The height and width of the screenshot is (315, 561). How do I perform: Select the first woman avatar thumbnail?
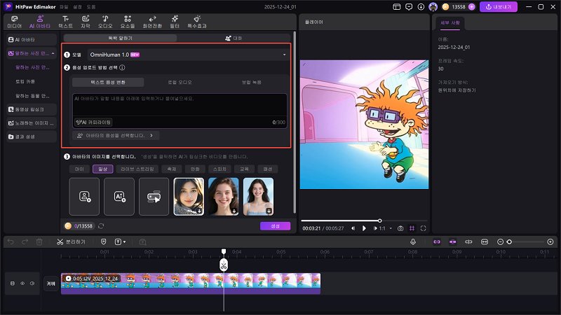point(189,197)
